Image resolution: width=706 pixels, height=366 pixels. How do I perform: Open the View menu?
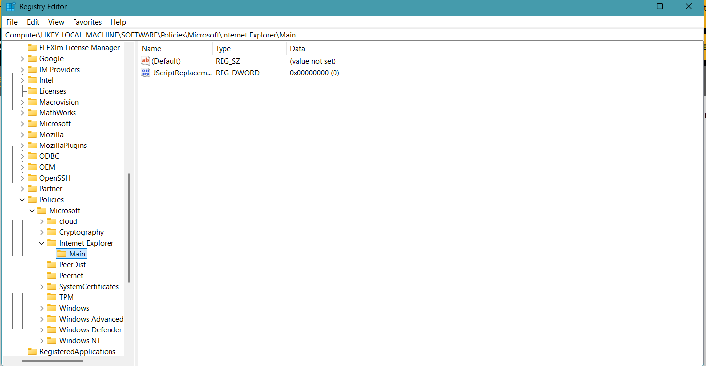point(56,22)
